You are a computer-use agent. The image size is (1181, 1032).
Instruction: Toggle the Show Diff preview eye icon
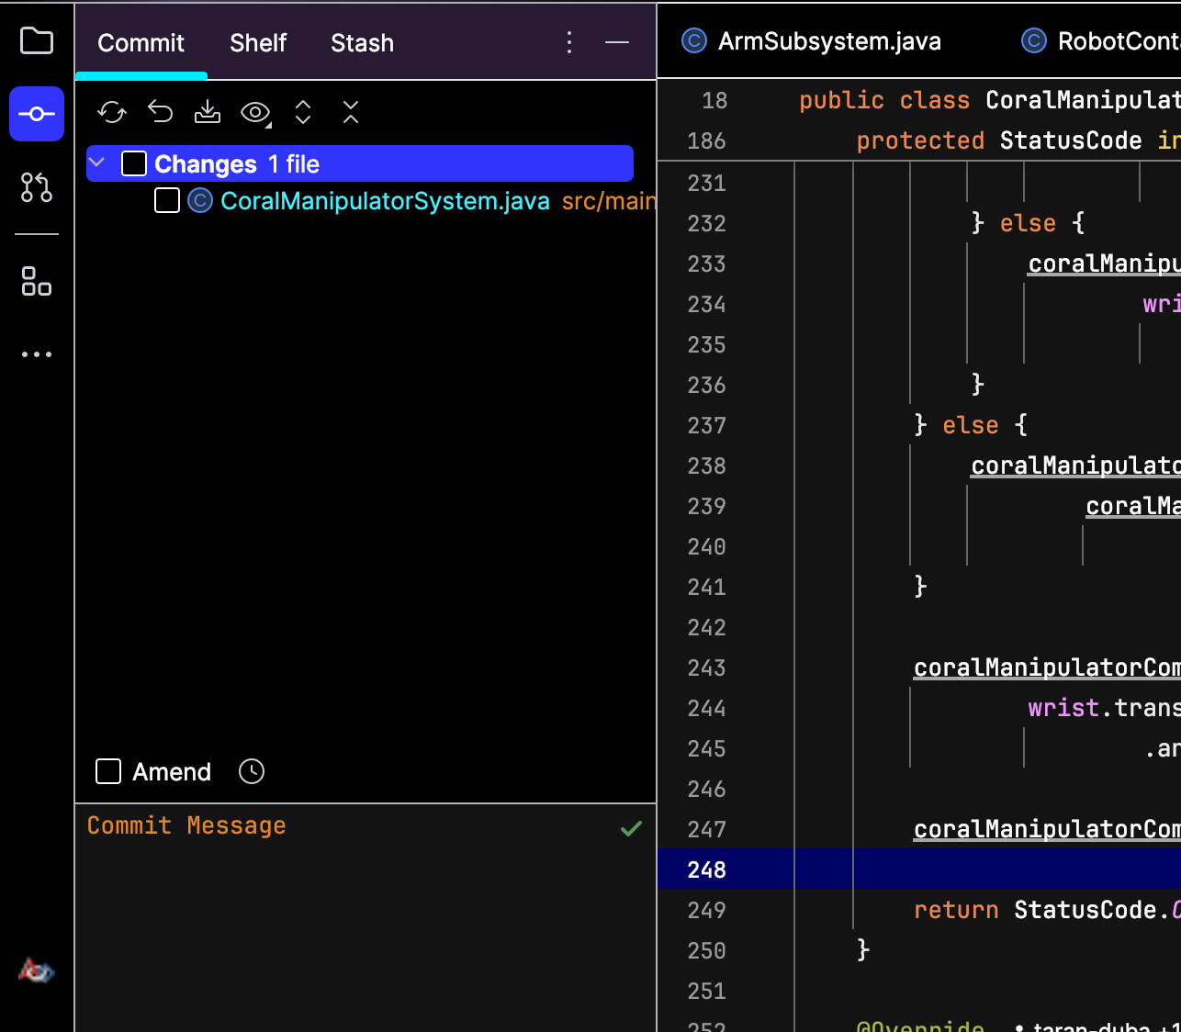[255, 112]
